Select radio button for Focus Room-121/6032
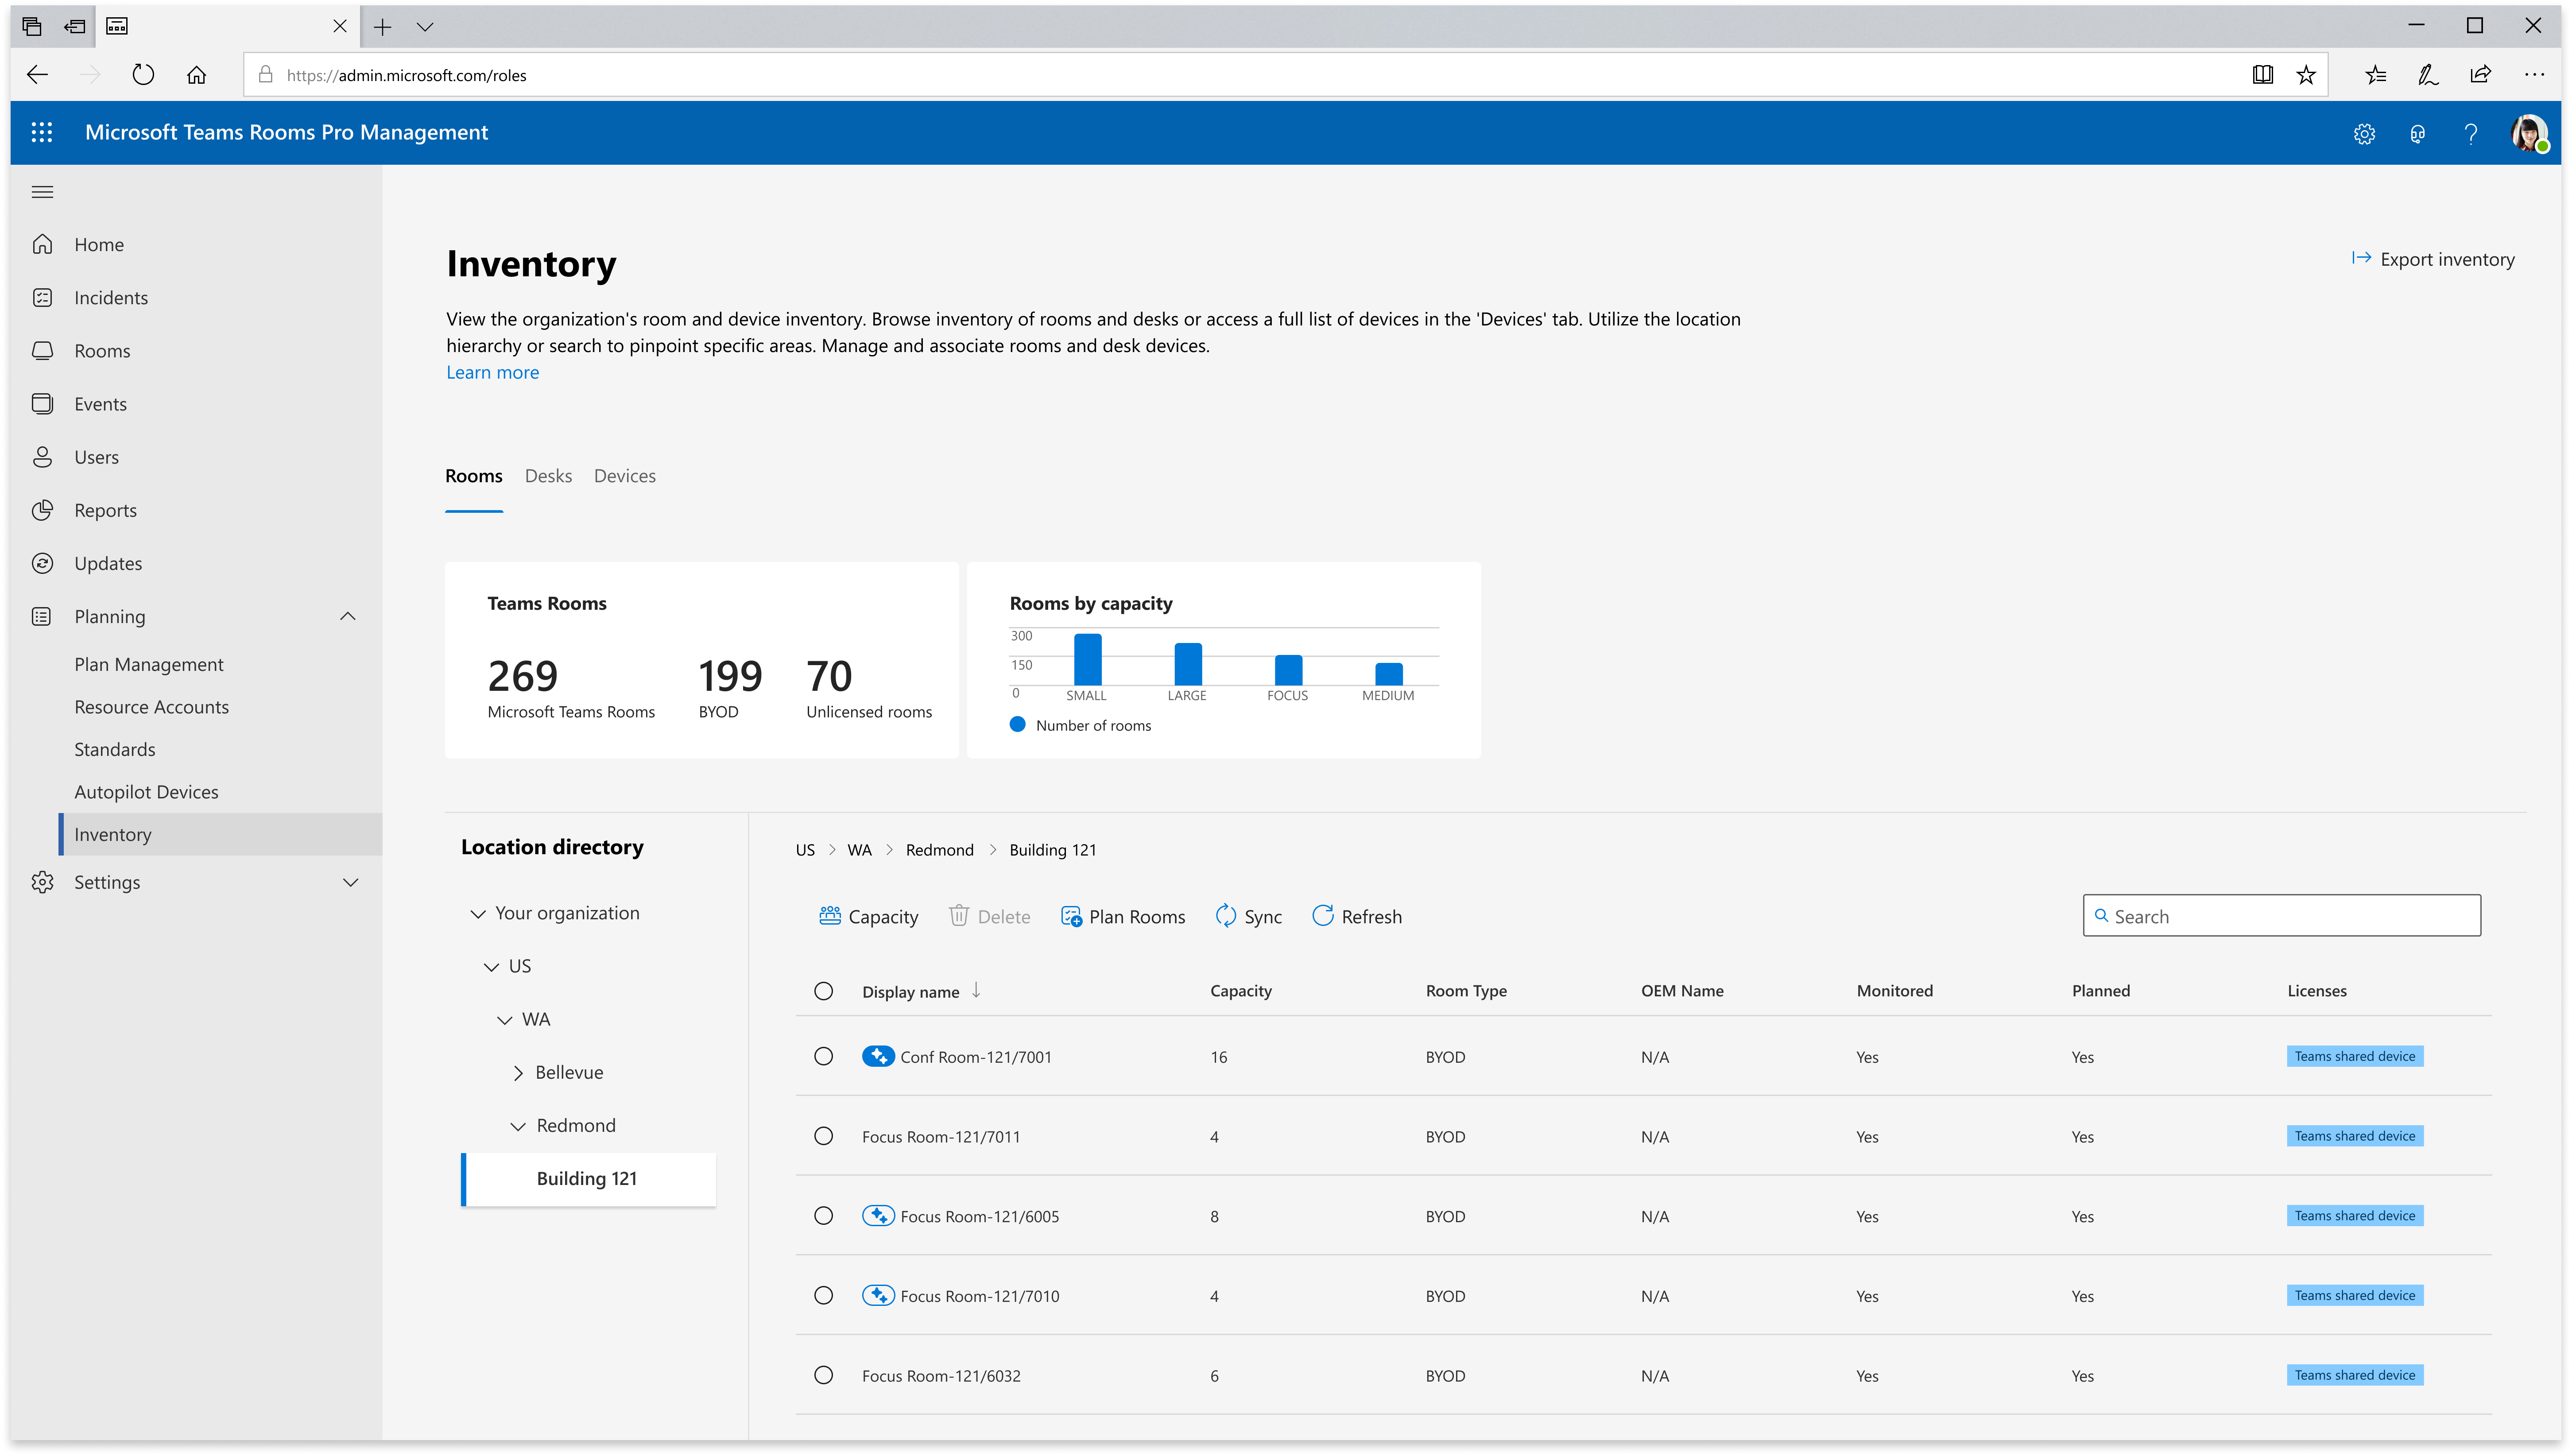Image resolution: width=2572 pixels, height=1456 pixels. click(x=823, y=1375)
